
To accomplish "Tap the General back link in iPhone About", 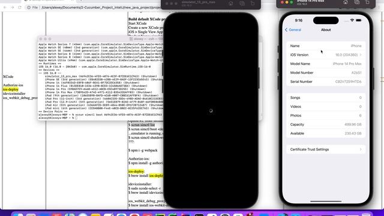I will coord(293,30).
